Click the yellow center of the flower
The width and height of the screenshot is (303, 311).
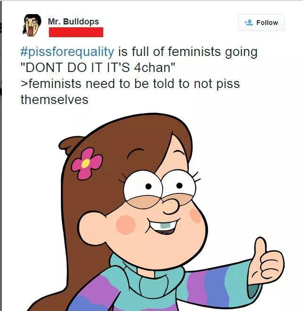[86, 163]
